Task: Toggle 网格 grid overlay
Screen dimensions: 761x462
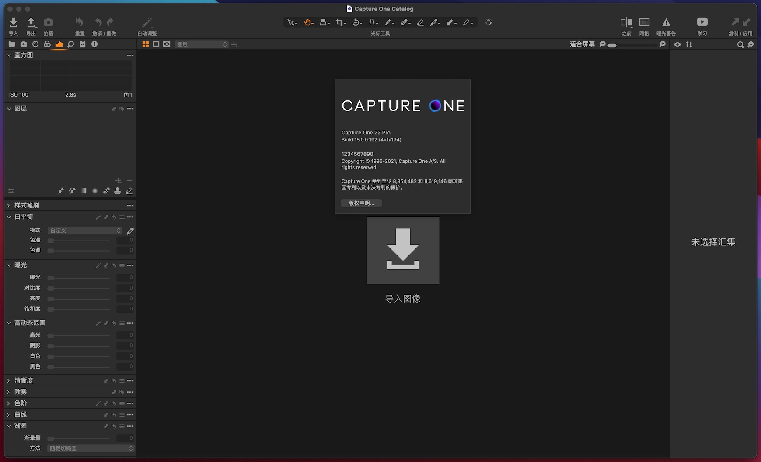Action: (644, 22)
